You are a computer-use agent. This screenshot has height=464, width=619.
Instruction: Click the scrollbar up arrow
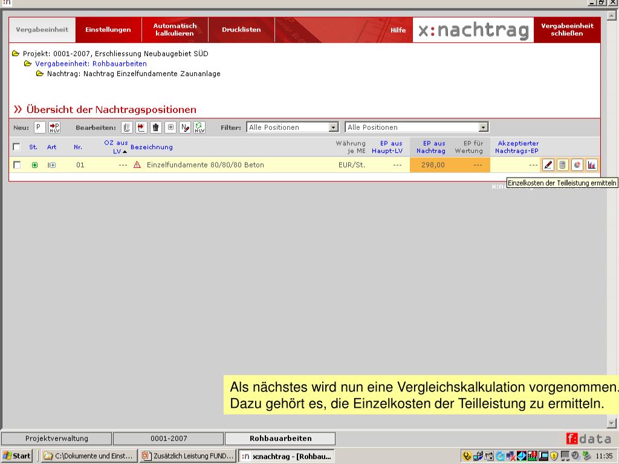coord(612,16)
